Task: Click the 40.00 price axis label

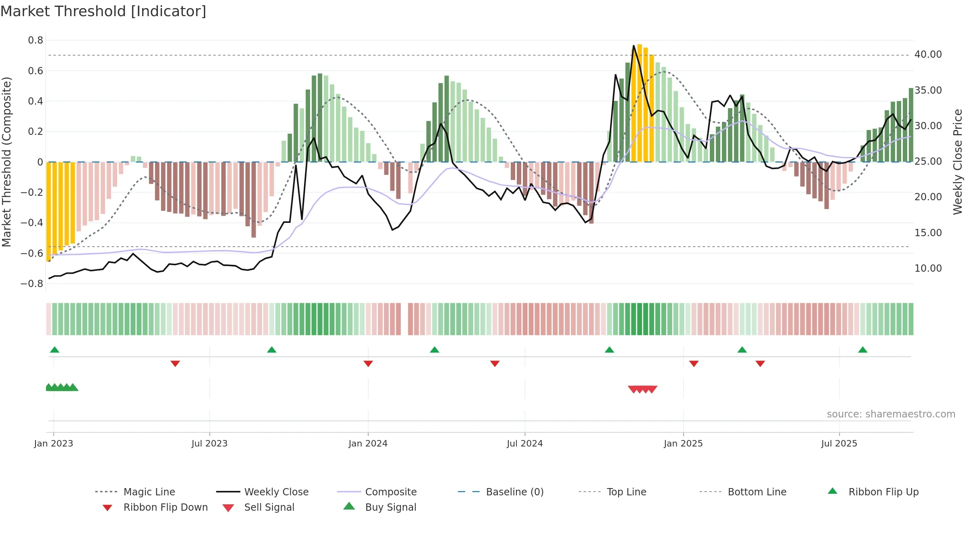Action: (928, 55)
